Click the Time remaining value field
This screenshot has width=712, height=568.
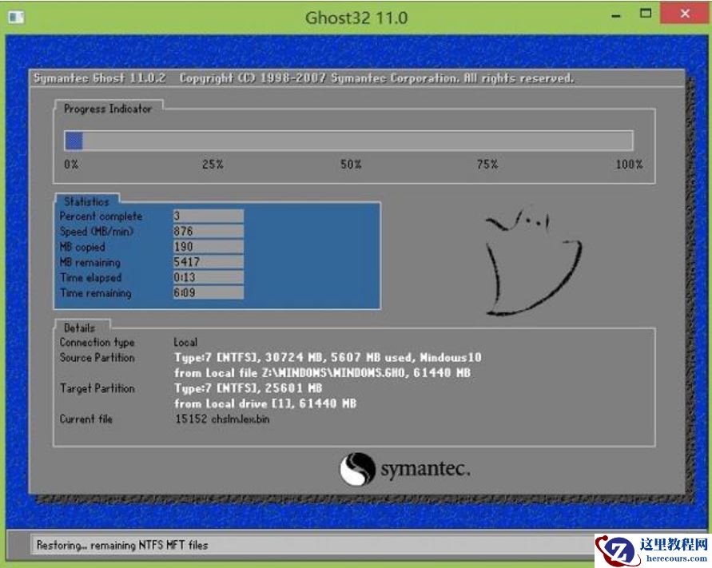tap(208, 293)
